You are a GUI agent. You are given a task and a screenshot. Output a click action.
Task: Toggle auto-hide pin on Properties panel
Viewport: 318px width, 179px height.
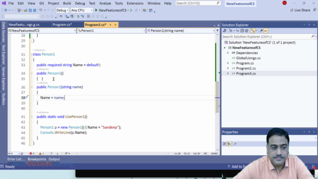309,132
